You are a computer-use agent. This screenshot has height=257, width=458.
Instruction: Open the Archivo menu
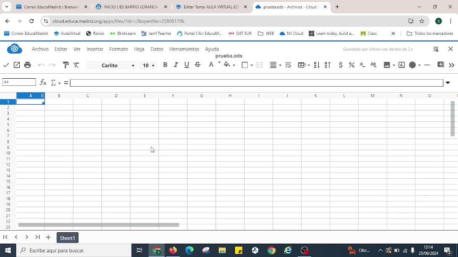40,49
